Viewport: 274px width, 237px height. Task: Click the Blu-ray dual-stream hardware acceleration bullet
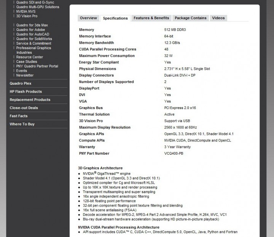(x=151, y=219)
